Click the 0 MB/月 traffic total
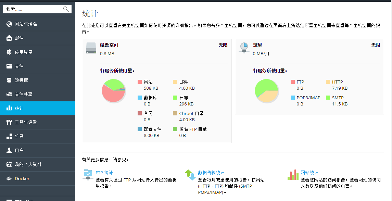392x201 pixels. (x=261, y=54)
